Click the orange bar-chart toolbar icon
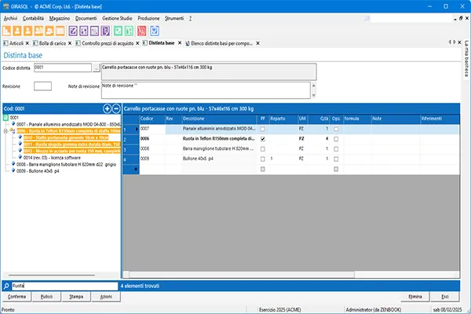The image size is (471, 314). point(6,31)
